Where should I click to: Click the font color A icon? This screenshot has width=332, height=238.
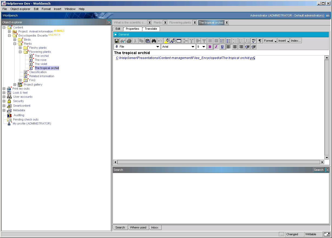point(173,41)
